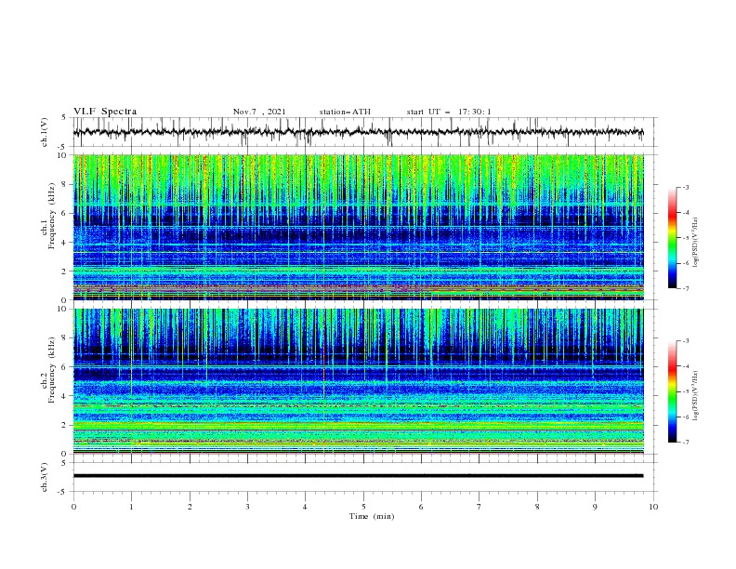Viewport: 736px width, 569px height.
Task: Click the "ch.1(V)" waveform axis label
Action: tap(45, 132)
